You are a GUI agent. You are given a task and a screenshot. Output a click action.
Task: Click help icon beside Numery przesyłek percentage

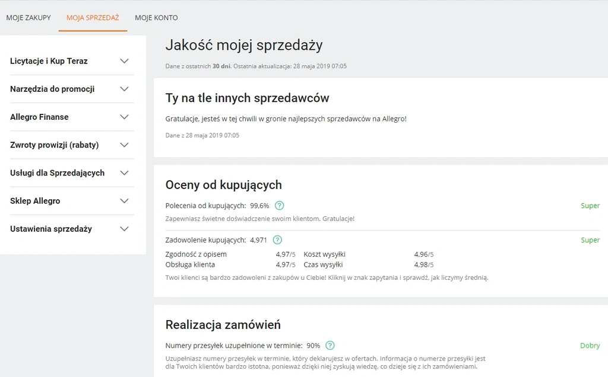pos(330,345)
